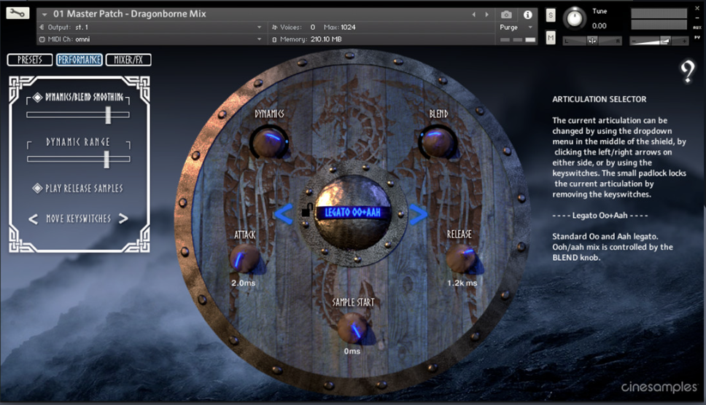
Task: Adjust the L/R pan slider
Action: [x=592, y=41]
